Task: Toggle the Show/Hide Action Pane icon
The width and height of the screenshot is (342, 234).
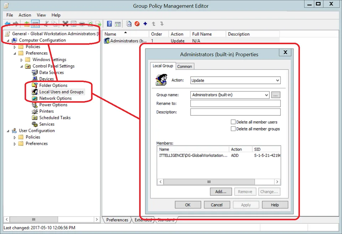Action: pos(118,24)
